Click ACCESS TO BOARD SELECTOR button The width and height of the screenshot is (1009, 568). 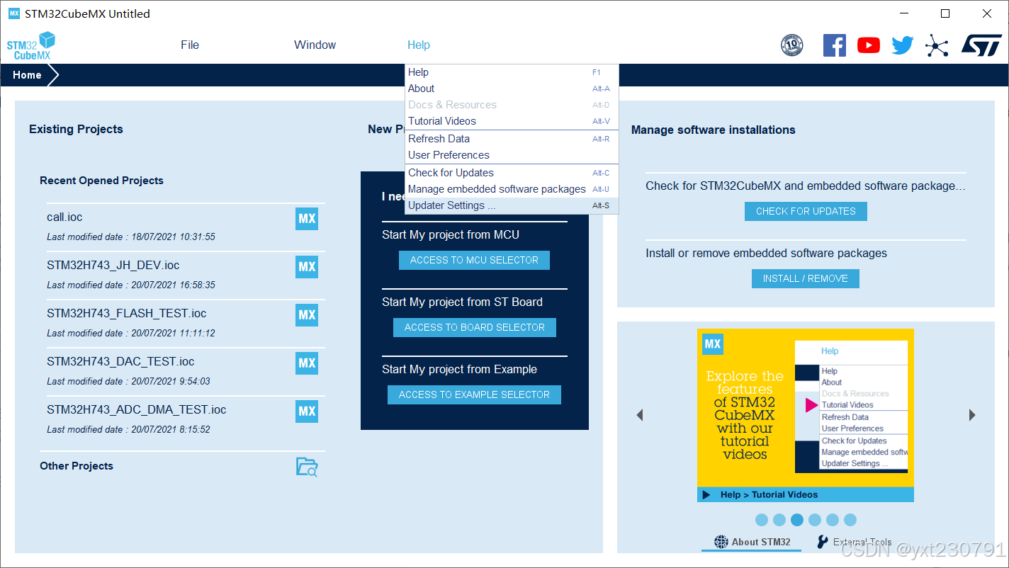click(x=475, y=327)
